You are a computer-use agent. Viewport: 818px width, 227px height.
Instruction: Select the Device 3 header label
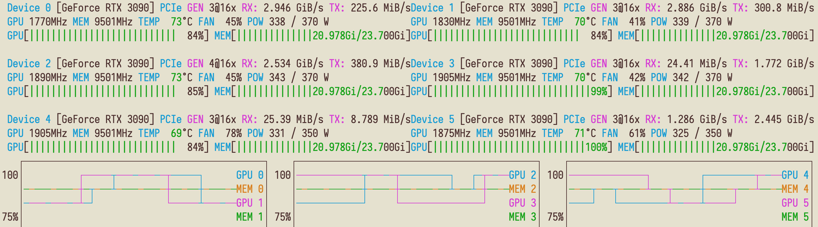432,64
